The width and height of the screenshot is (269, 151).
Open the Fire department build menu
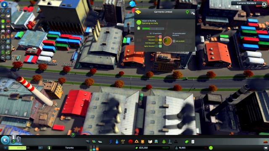137,142
